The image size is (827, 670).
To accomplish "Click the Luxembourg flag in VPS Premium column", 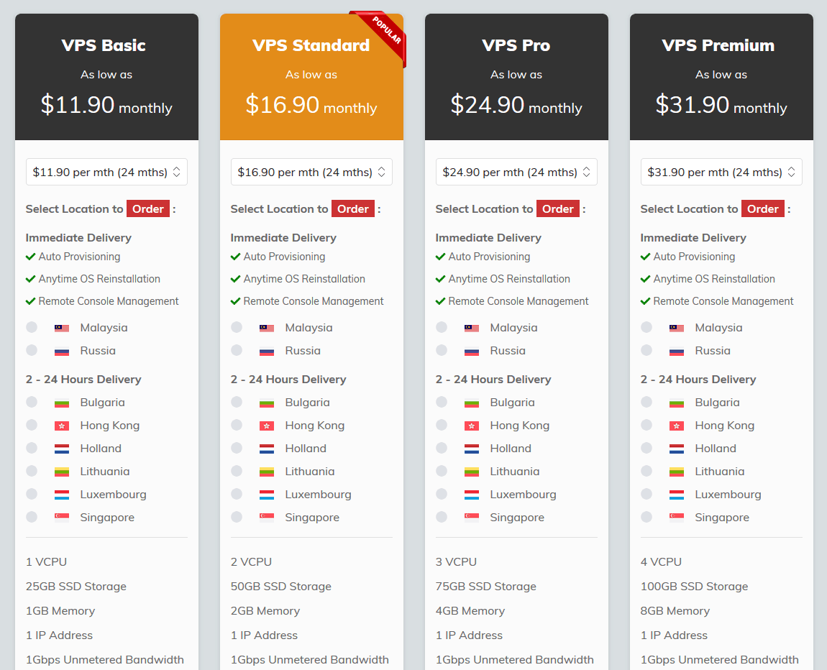I will tap(677, 495).
